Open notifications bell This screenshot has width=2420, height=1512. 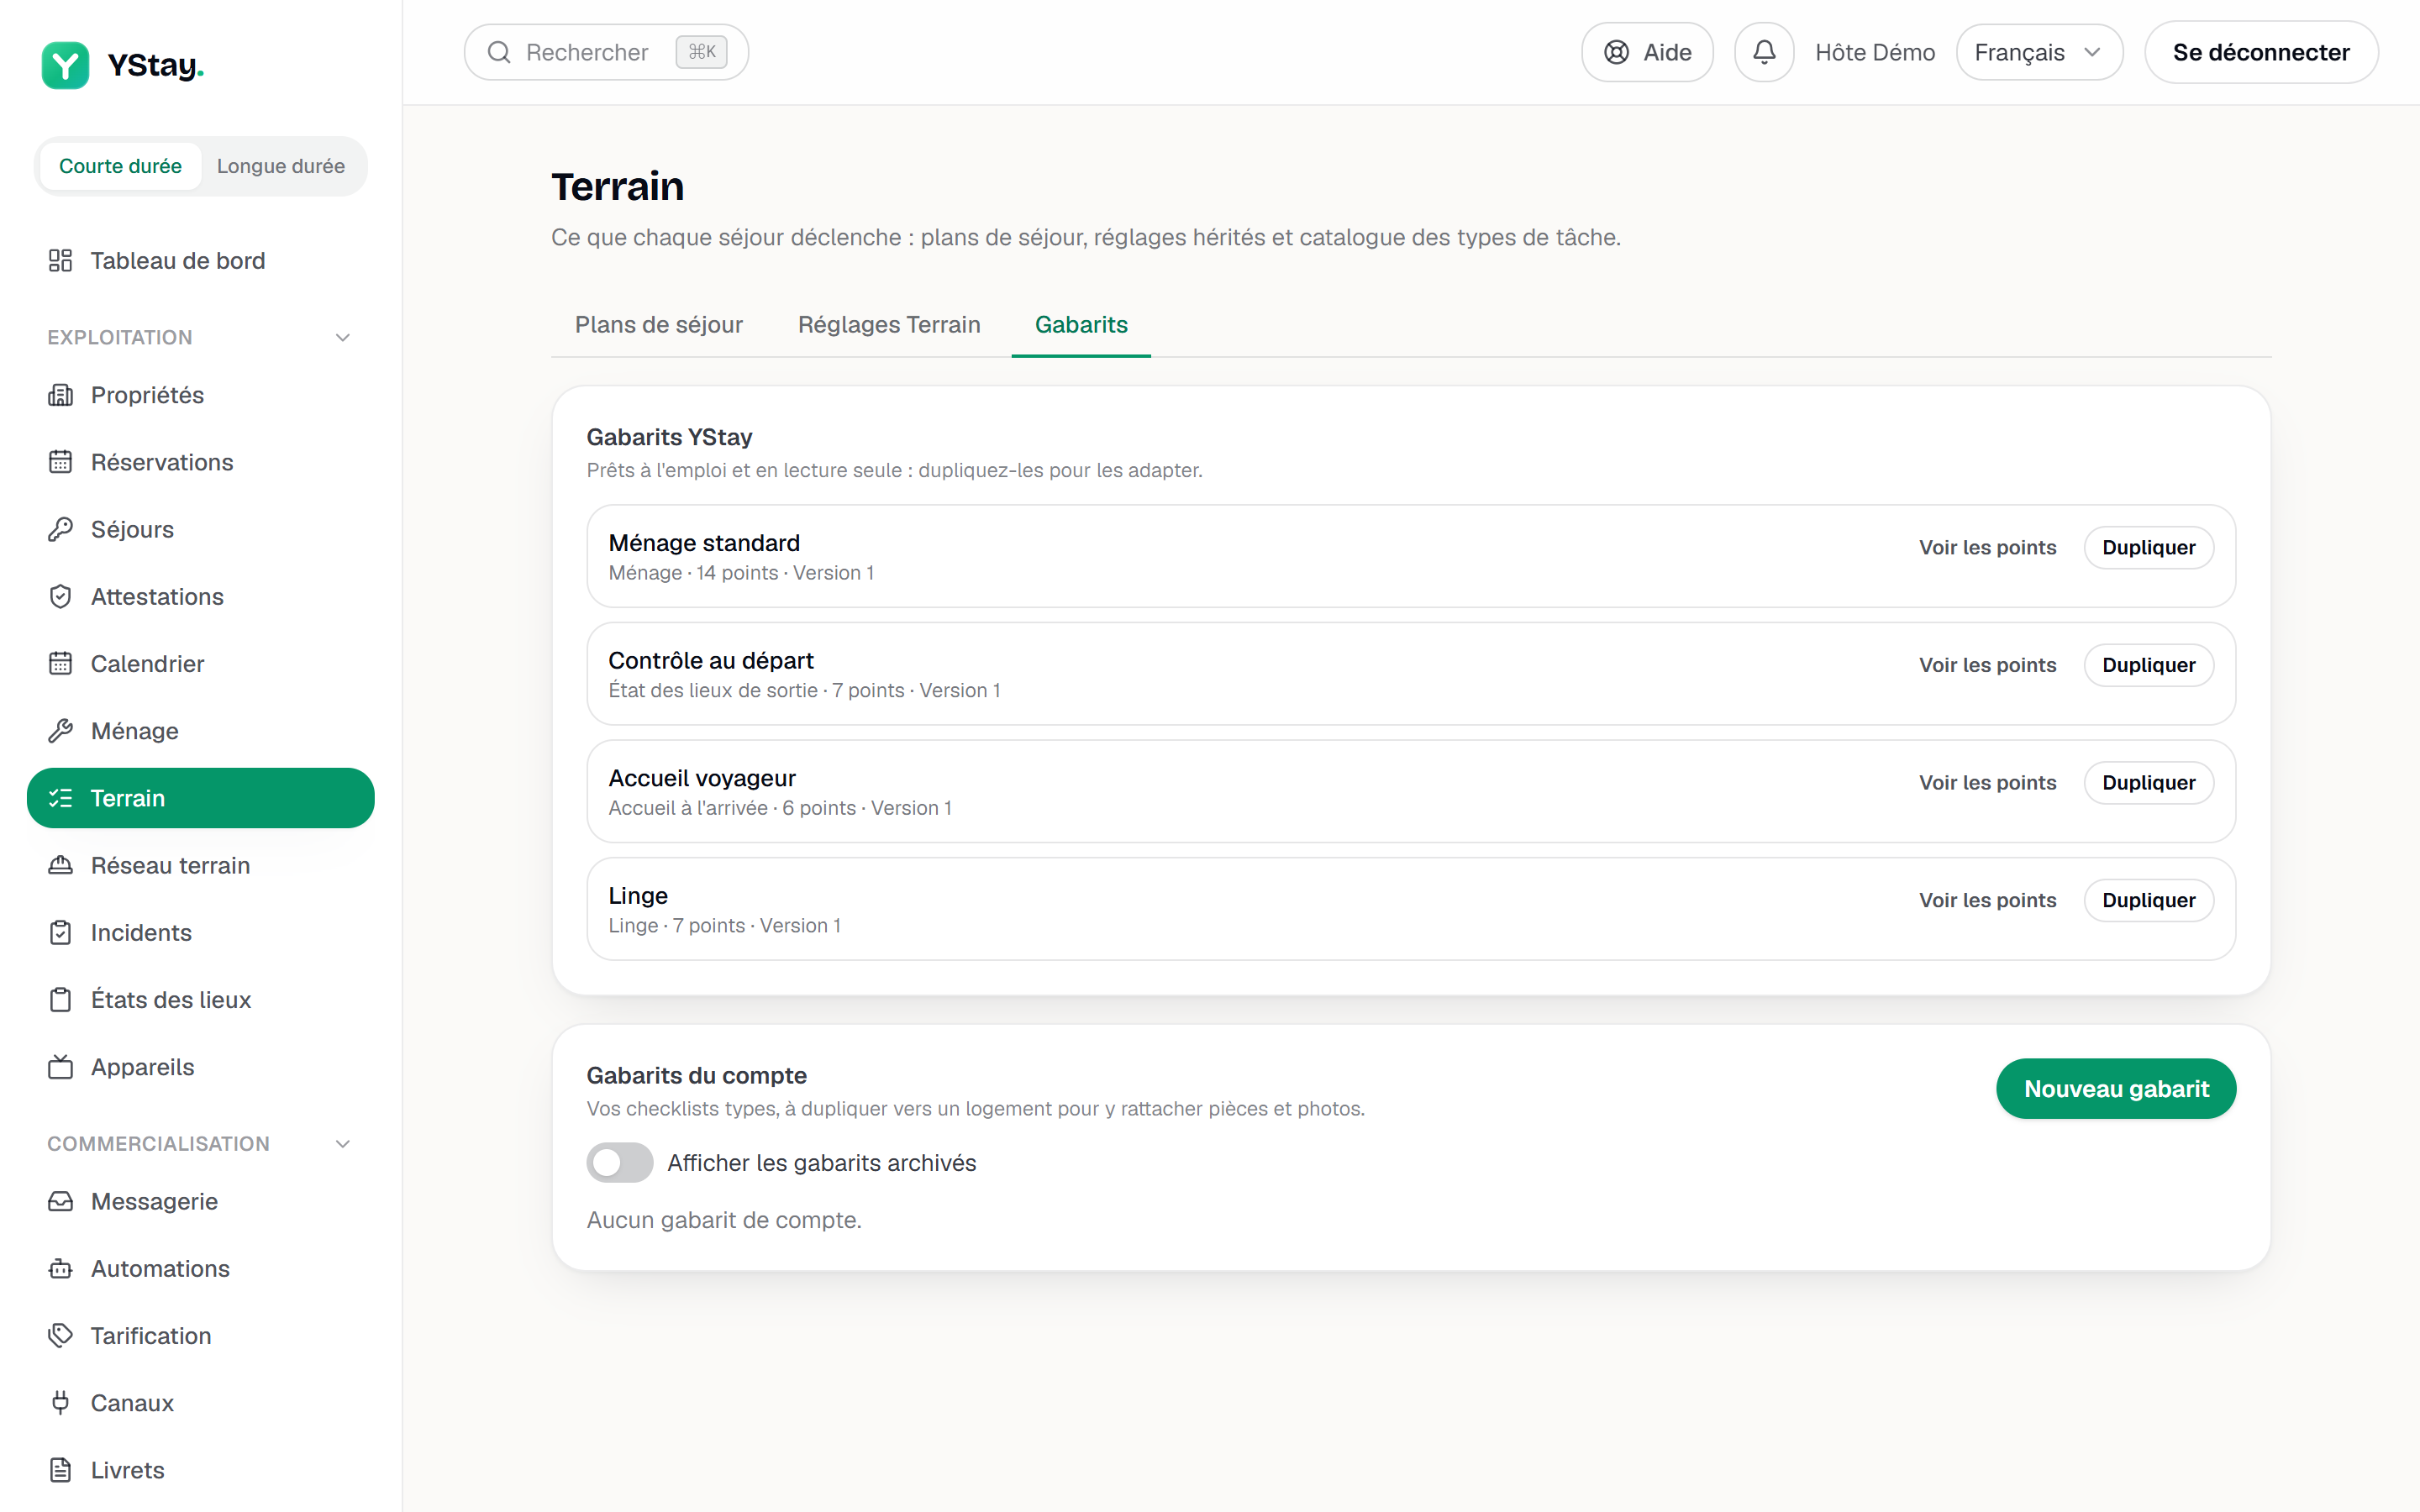(1764, 52)
